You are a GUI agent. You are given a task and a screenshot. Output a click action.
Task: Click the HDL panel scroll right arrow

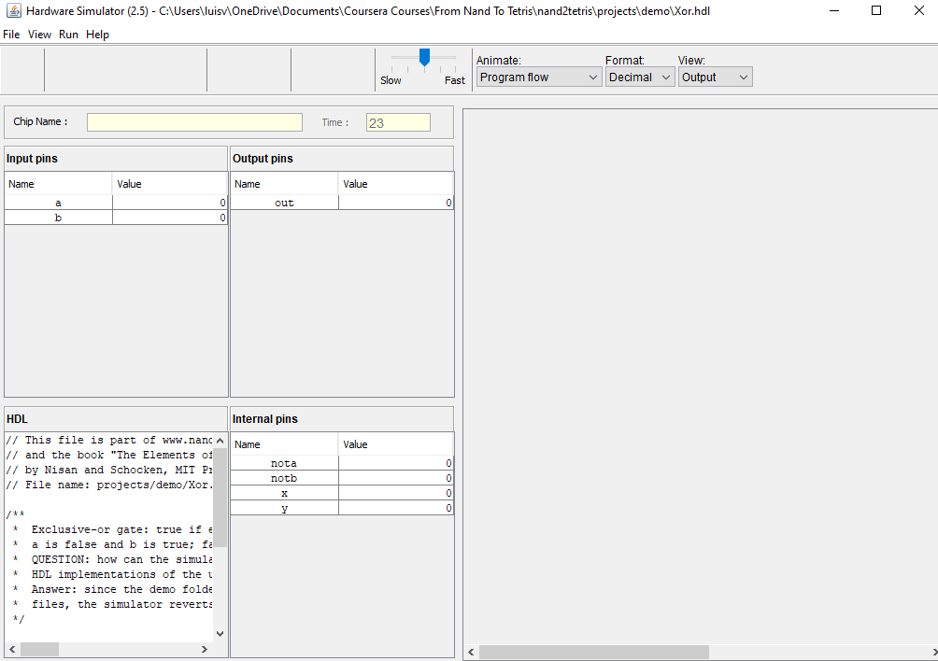(x=206, y=649)
